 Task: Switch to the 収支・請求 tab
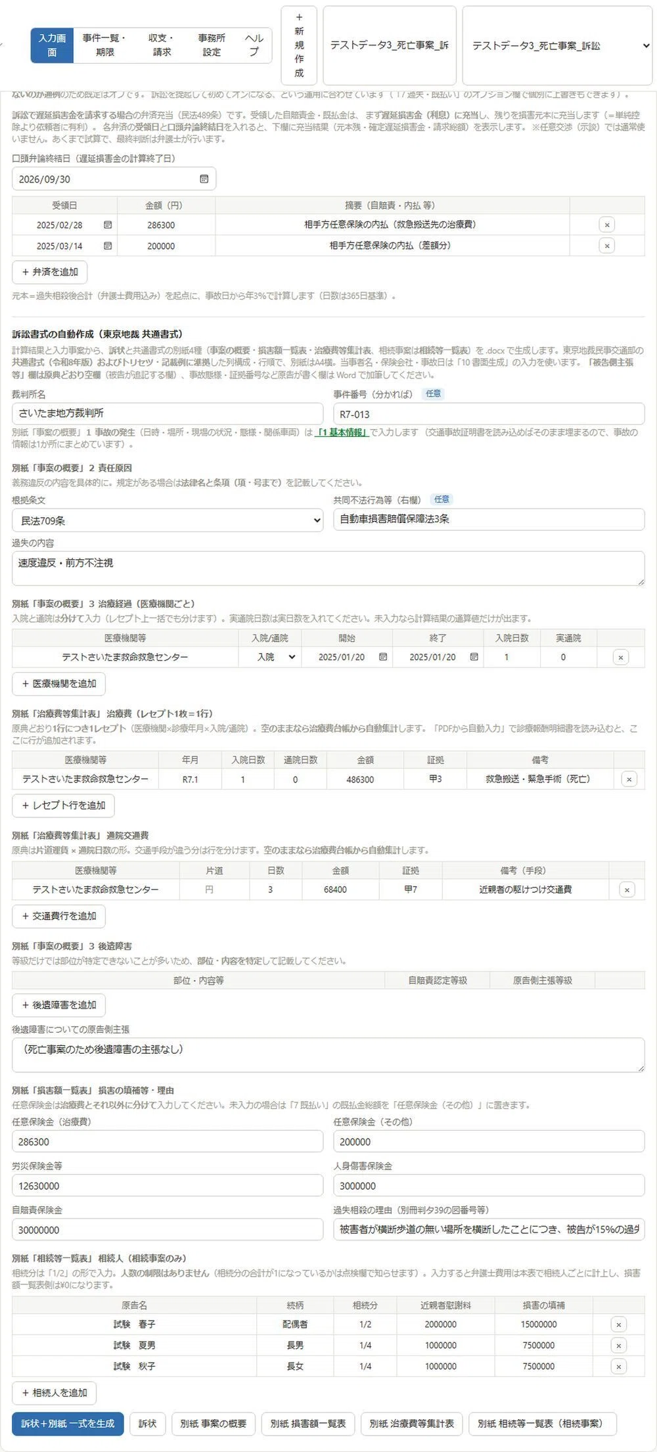[161, 45]
